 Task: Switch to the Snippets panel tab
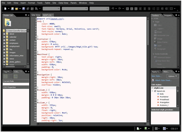(x=168, y=16)
